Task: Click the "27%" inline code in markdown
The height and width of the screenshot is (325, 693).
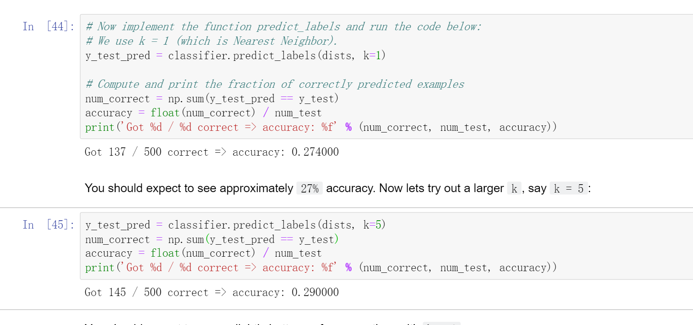Action: tap(309, 189)
